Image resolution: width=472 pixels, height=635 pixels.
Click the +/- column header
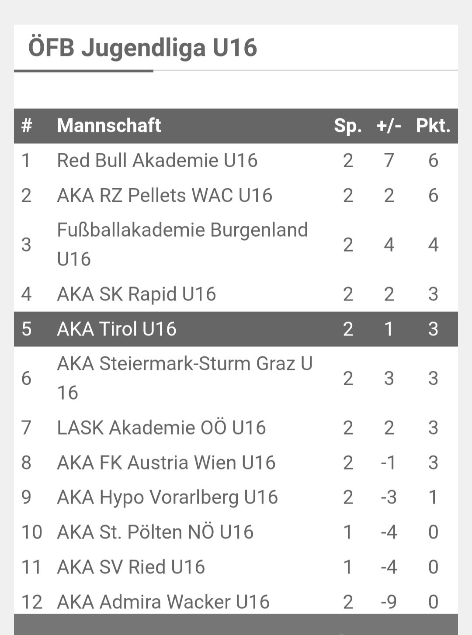389,126
